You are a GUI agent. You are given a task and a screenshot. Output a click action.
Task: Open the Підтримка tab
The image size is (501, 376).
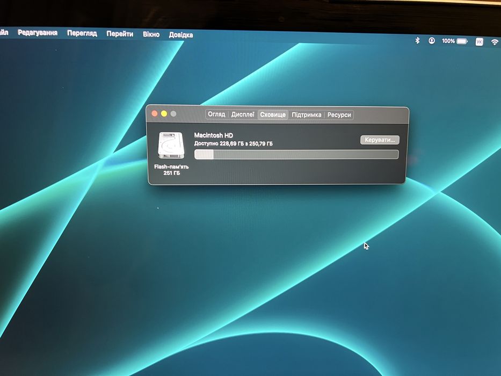coord(307,115)
